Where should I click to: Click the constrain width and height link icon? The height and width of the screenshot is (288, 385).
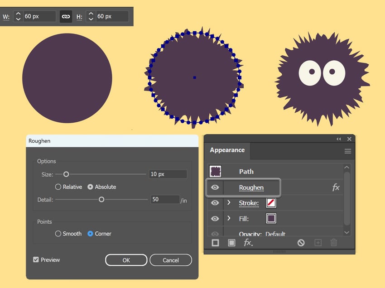(x=66, y=16)
